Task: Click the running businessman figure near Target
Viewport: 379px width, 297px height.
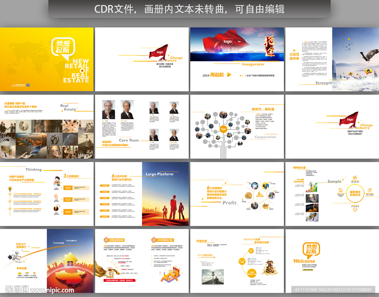Action: coord(14,255)
